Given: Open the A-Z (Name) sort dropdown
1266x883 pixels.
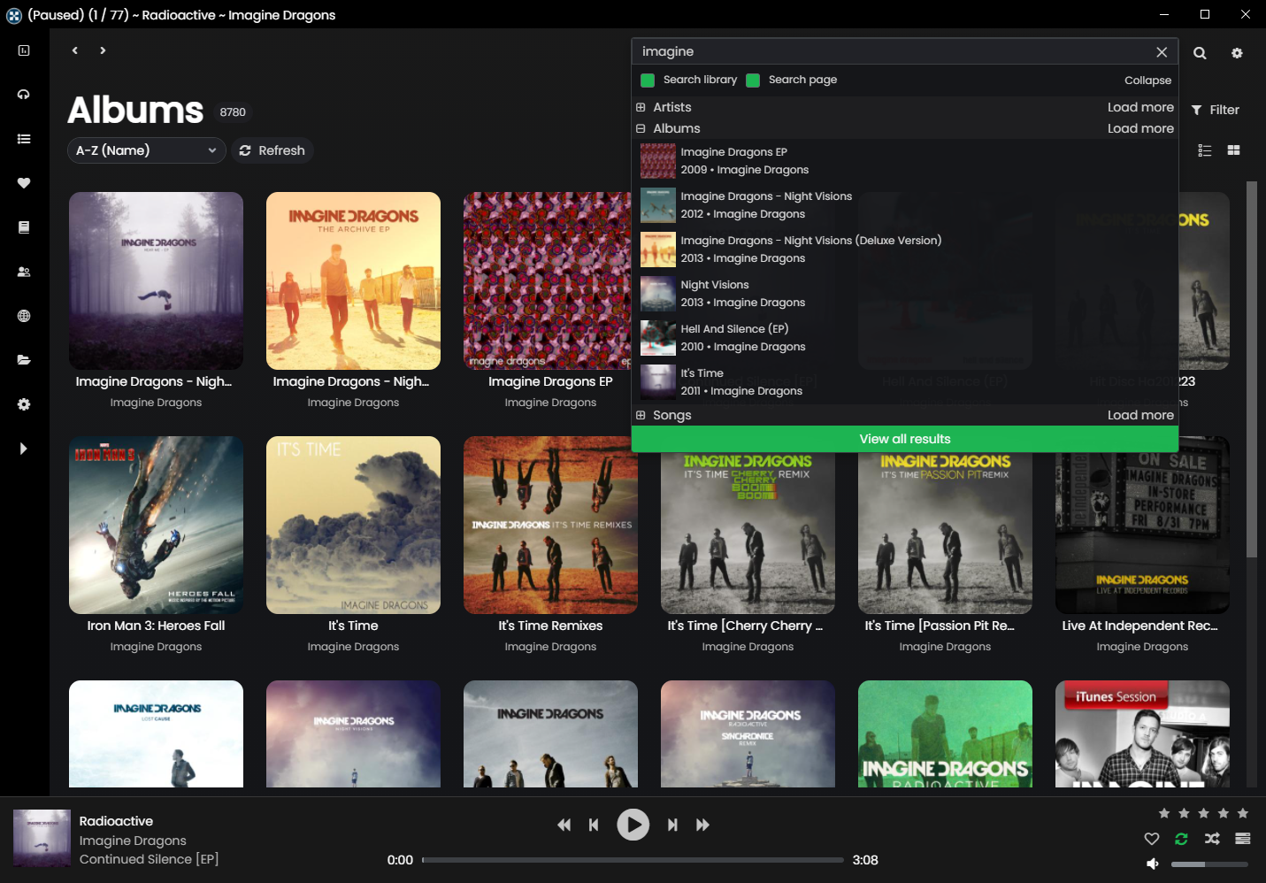Looking at the screenshot, I should click(x=145, y=150).
